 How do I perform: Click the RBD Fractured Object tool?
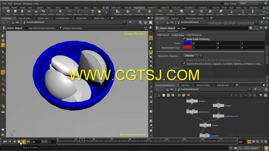pyautogui.click(x=149, y=12)
